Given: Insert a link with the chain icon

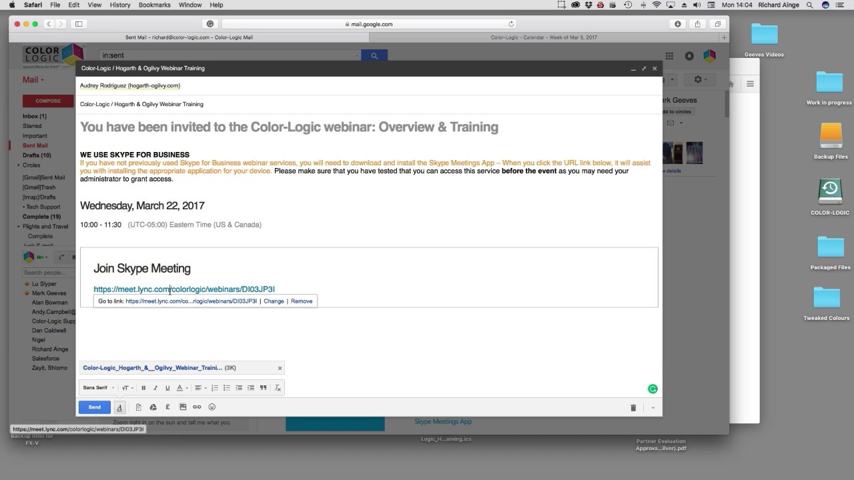Looking at the screenshot, I should pyautogui.click(x=197, y=407).
